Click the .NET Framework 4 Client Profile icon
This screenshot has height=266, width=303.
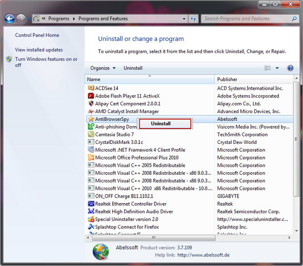click(x=91, y=149)
